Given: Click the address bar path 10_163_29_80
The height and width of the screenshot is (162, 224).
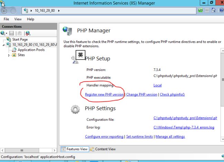Looking at the screenshot, I should [x=45, y=11].
